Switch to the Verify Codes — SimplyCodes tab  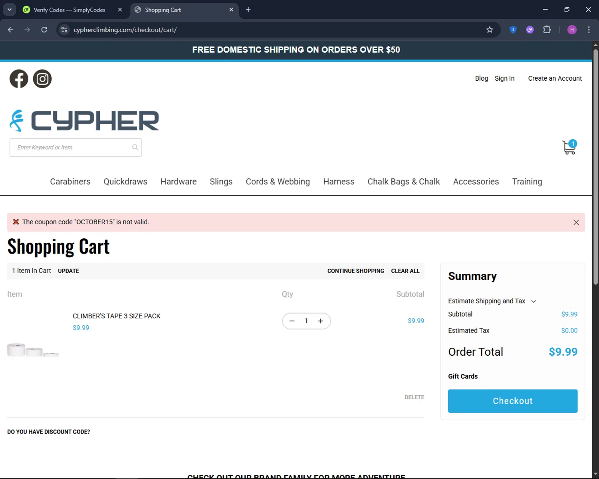69,10
